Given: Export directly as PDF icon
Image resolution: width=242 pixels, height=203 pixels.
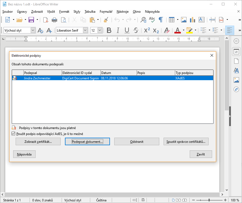Looking at the screenshot, I should pyautogui.click(x=46, y=20).
